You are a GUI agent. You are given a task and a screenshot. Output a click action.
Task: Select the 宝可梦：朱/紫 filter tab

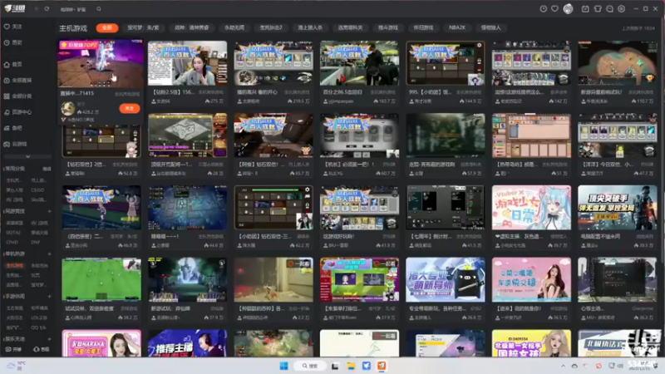click(143, 27)
